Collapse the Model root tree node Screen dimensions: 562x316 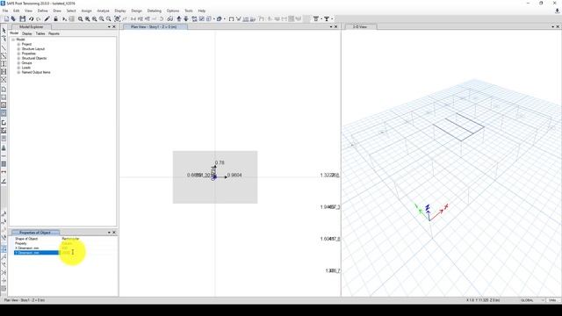[x=13, y=39]
